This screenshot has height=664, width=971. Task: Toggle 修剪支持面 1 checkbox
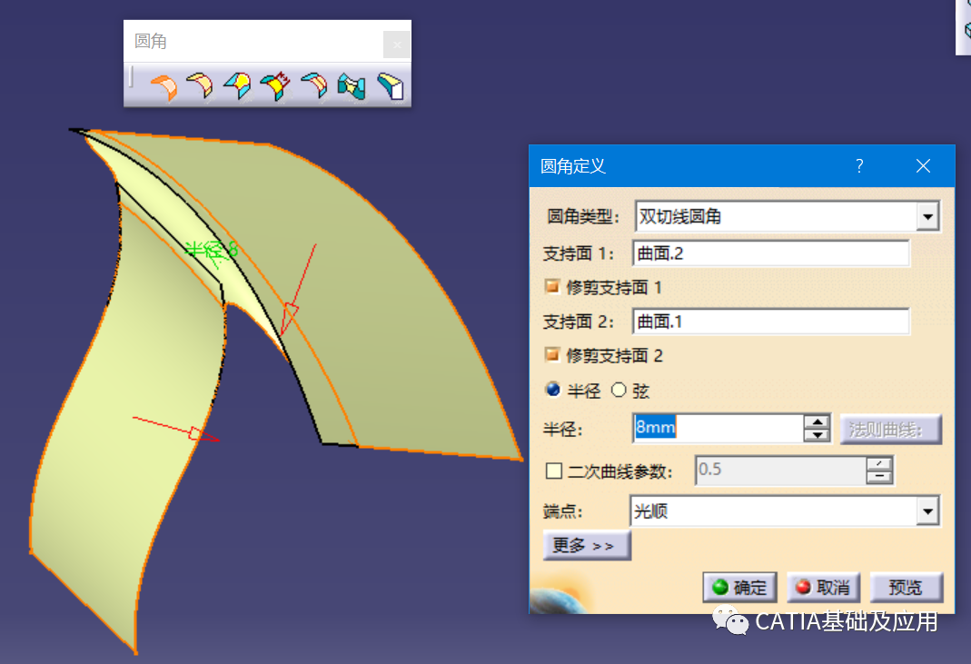pyautogui.click(x=551, y=286)
